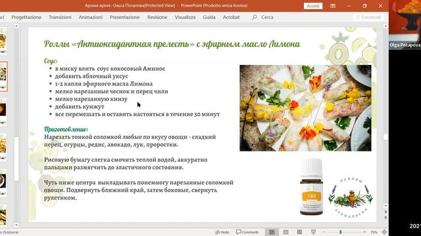Open the Visualizza tab
This screenshot has height=236, width=421.
click(185, 17)
